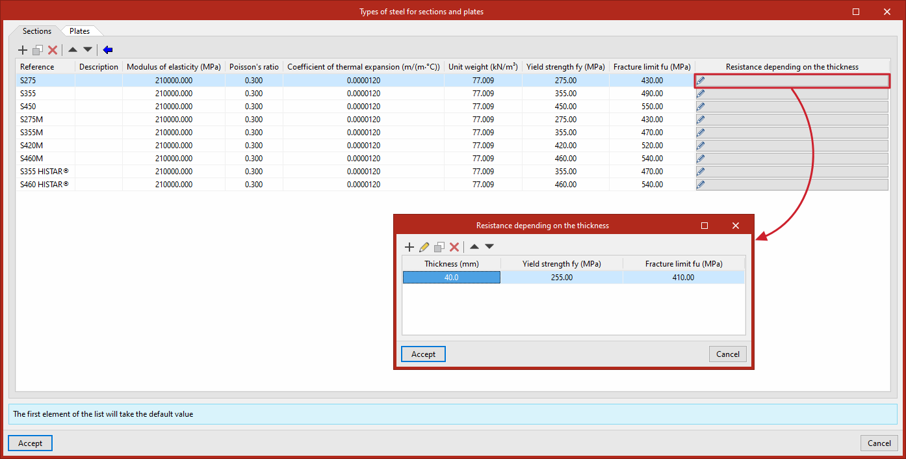906x459 pixels.
Task: Click the Reference column header
Action: point(45,67)
